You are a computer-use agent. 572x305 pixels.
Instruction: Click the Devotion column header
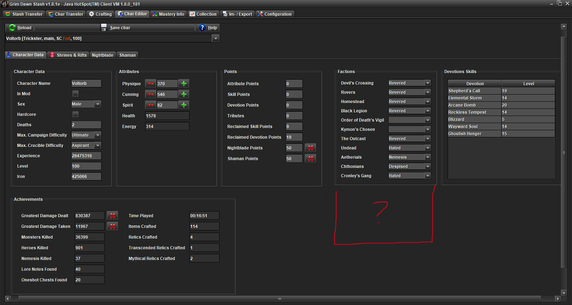pyautogui.click(x=475, y=83)
